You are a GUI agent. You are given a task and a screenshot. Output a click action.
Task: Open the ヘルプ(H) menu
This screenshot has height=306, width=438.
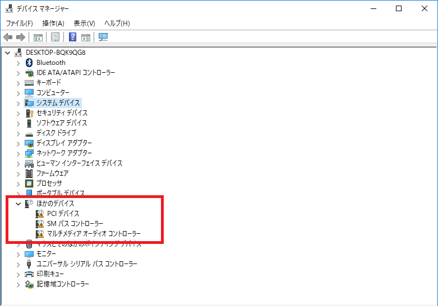117,23
